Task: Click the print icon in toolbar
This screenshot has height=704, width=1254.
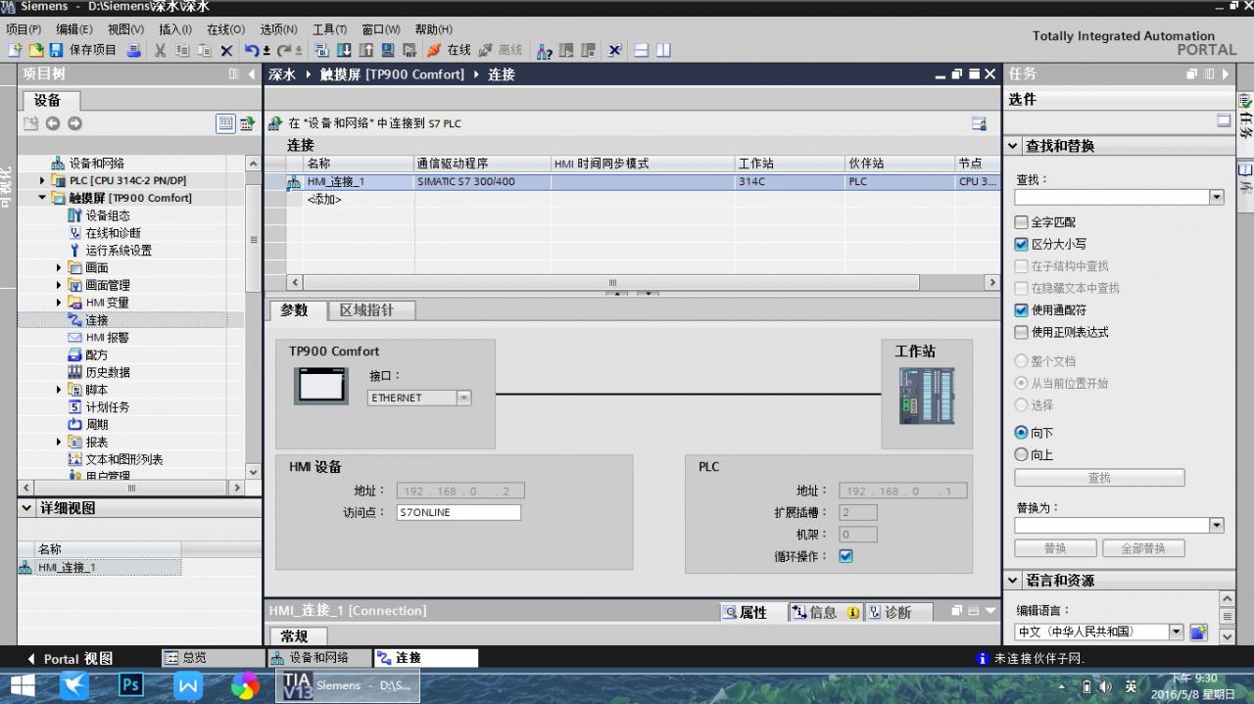Action: (133, 50)
